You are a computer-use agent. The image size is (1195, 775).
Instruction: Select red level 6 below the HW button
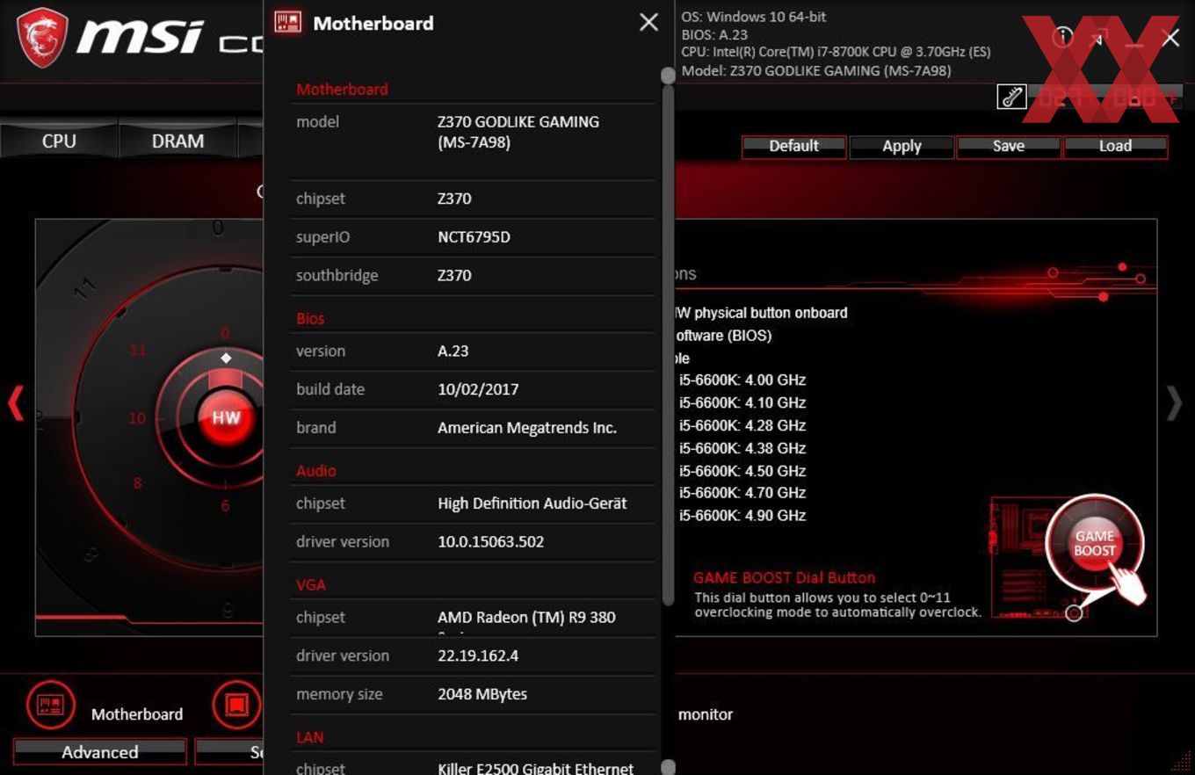point(226,505)
